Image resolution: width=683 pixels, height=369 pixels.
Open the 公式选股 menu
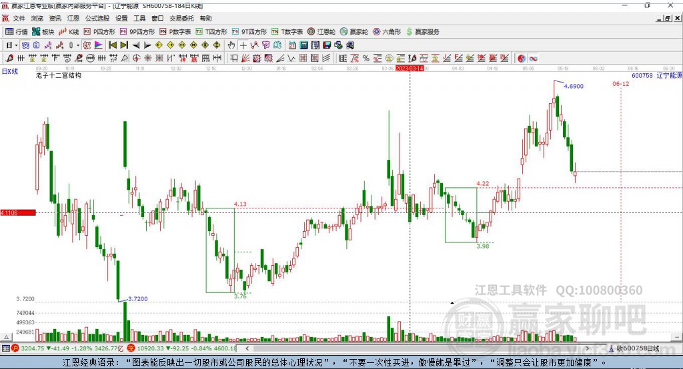(x=97, y=18)
